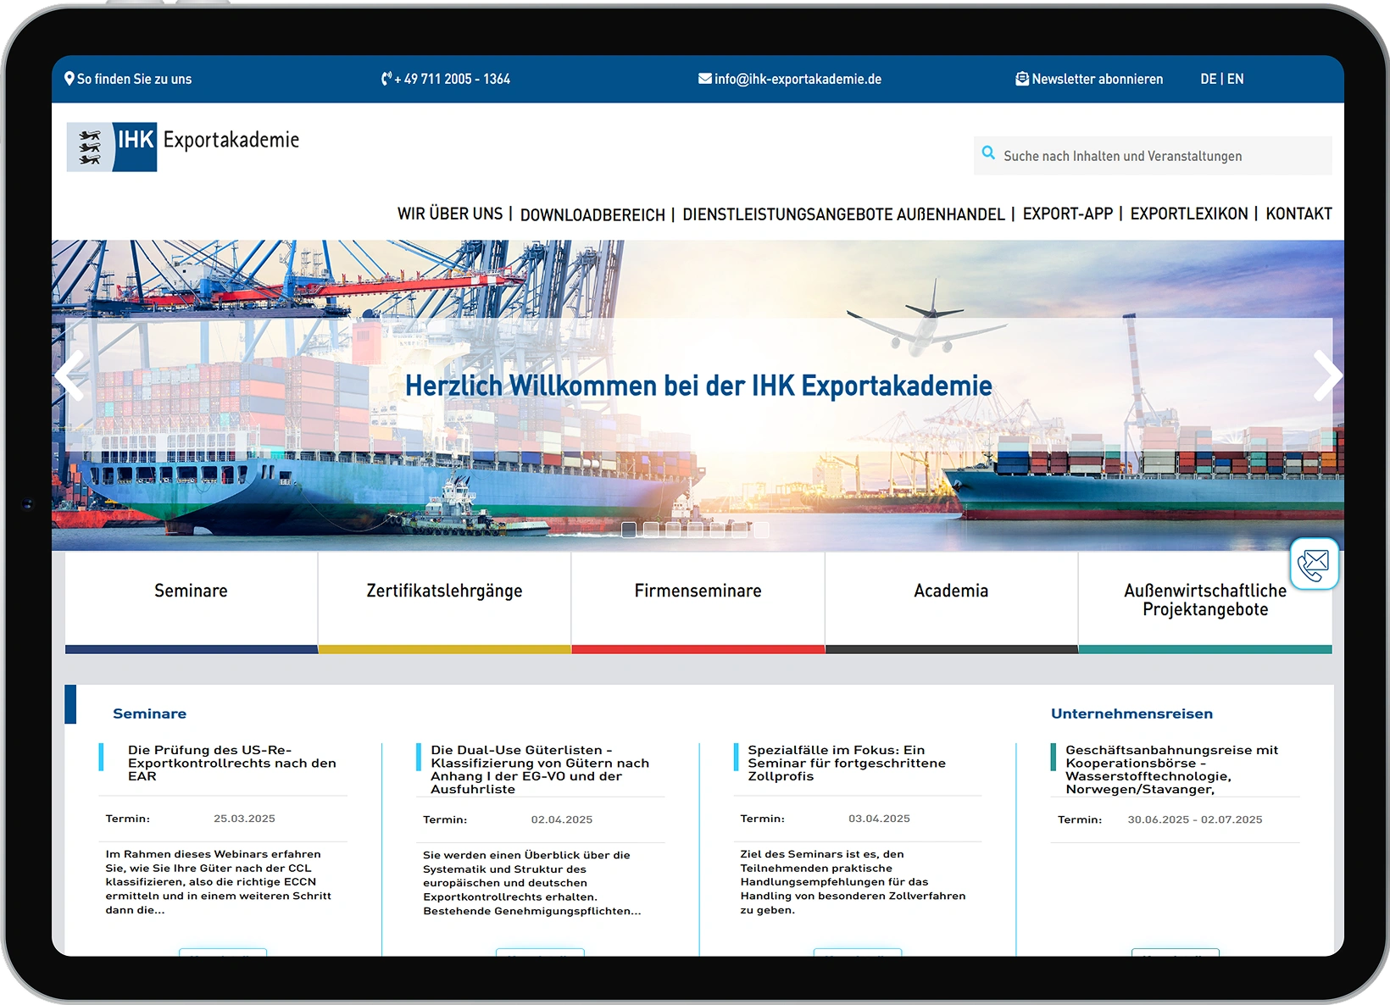This screenshot has width=1390, height=1005.
Task: Call the number + 49 711 2005 - 1364
Action: pyautogui.click(x=453, y=79)
